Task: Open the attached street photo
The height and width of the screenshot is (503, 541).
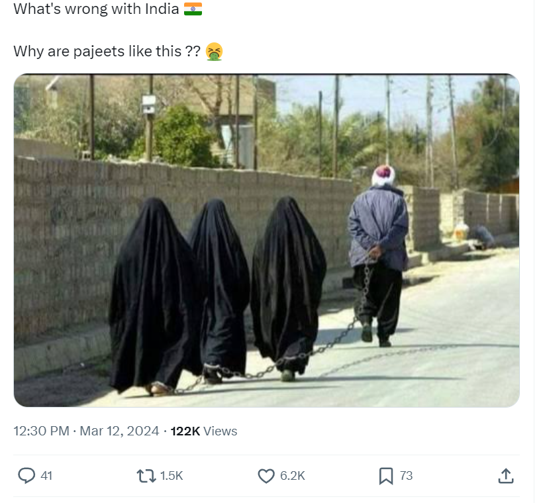Action: pyautogui.click(x=267, y=241)
